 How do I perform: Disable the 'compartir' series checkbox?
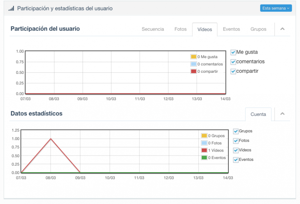click(233, 71)
